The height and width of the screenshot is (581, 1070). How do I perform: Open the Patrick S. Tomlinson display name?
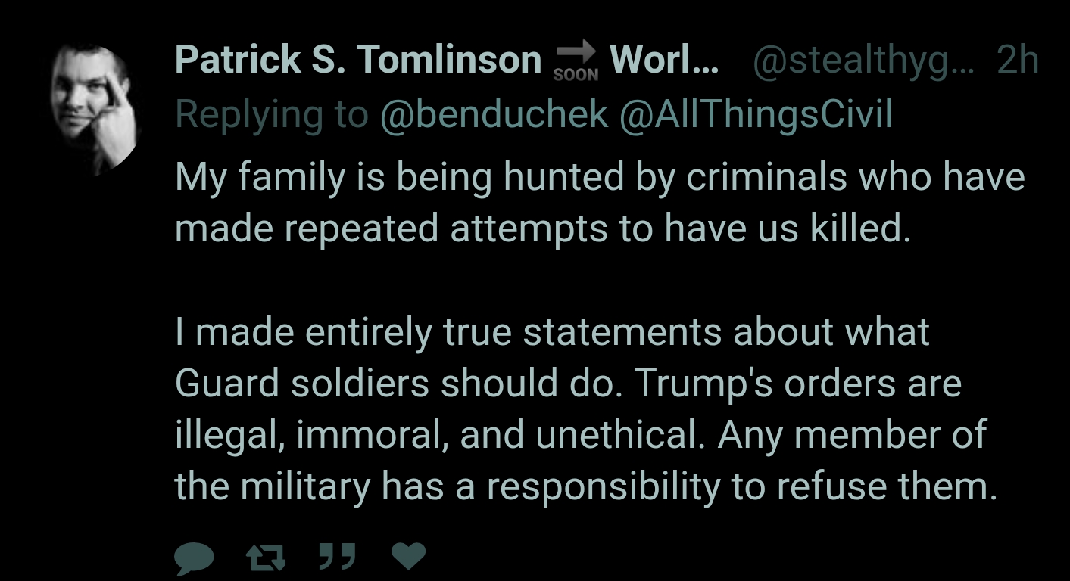pyautogui.click(x=358, y=59)
